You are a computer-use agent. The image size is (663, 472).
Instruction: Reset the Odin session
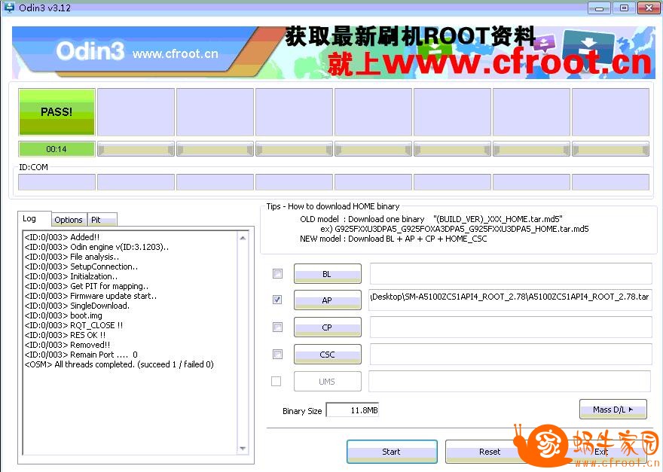coord(490,452)
